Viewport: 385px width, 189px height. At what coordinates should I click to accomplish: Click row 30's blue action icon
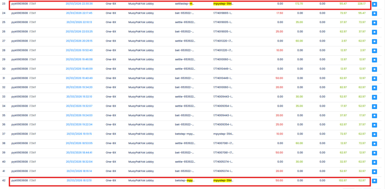click(x=374, y=69)
